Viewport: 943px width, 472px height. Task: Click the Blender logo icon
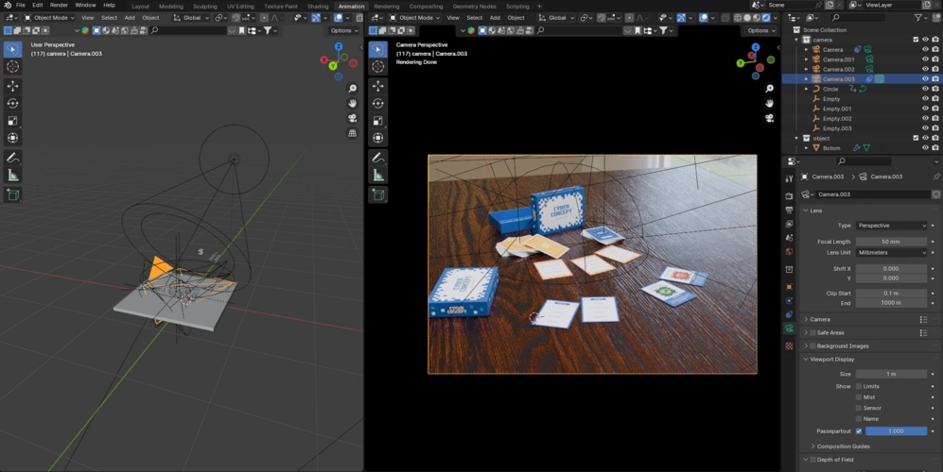coord(8,5)
